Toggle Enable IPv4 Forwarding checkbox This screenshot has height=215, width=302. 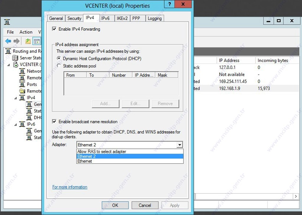54,29
